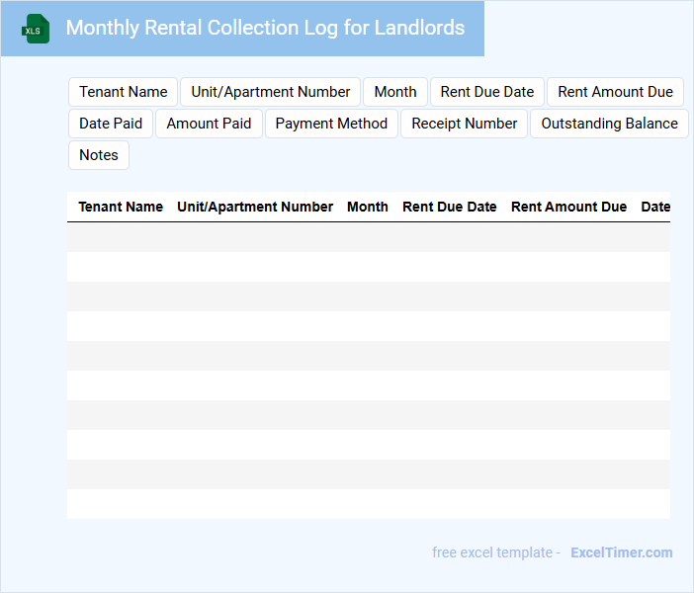Open the ExcelTimer.com link
Viewport: 694px width, 593px height.
click(621, 552)
